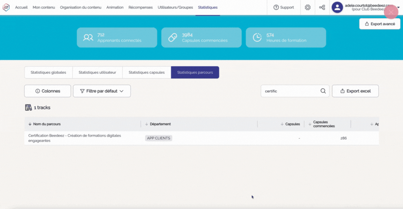Click the Export excel button
Image resolution: width=403 pixels, height=209 pixels.
pos(355,91)
